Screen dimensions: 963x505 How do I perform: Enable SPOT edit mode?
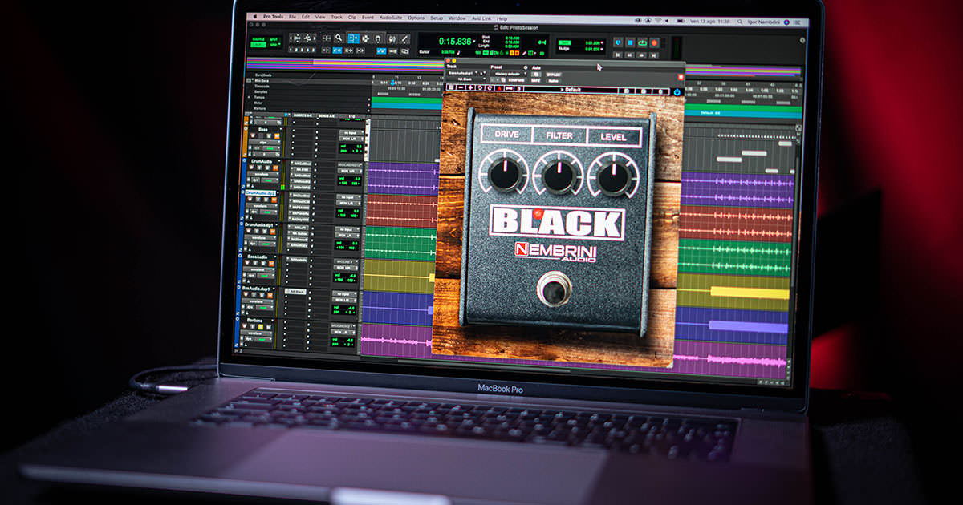coord(275,39)
